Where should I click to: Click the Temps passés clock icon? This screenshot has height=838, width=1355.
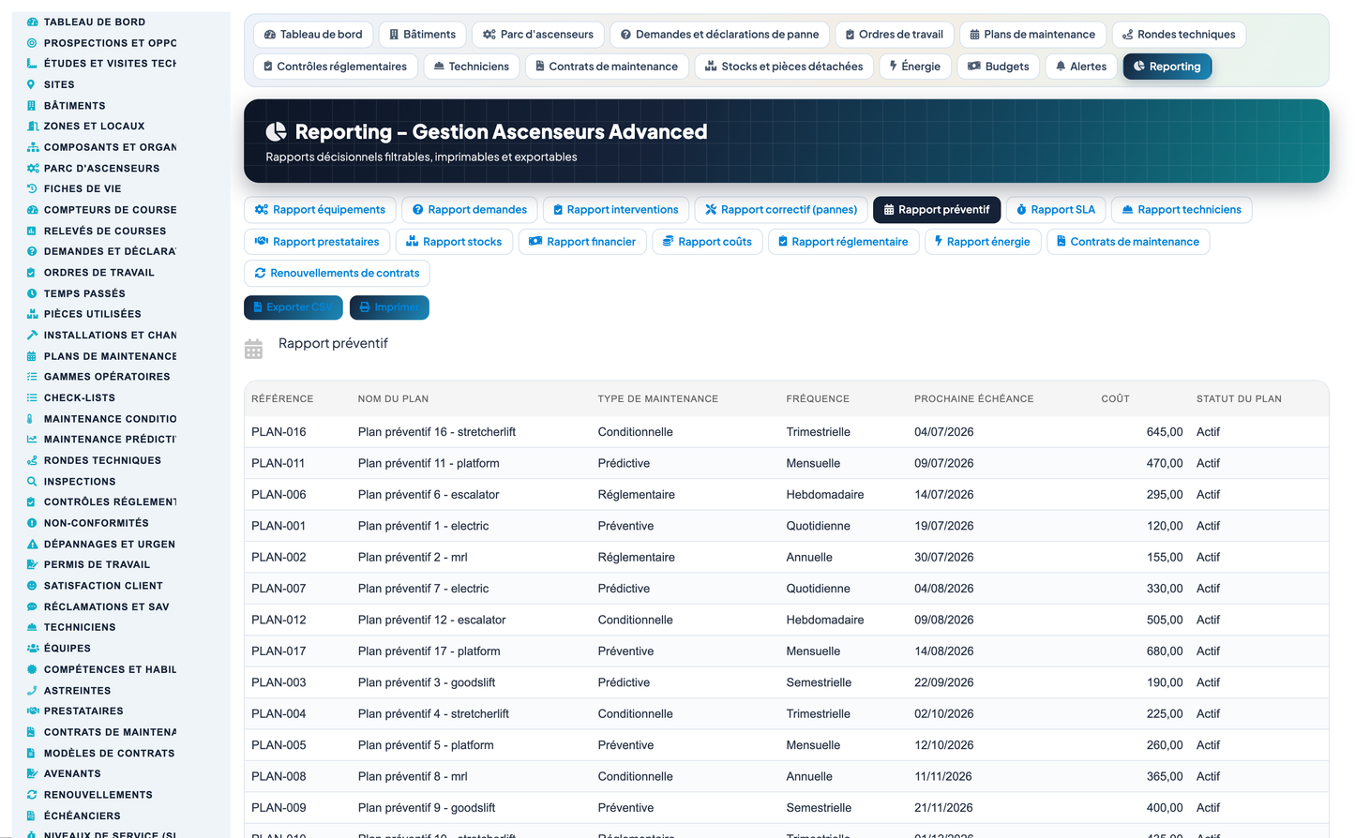pos(32,293)
